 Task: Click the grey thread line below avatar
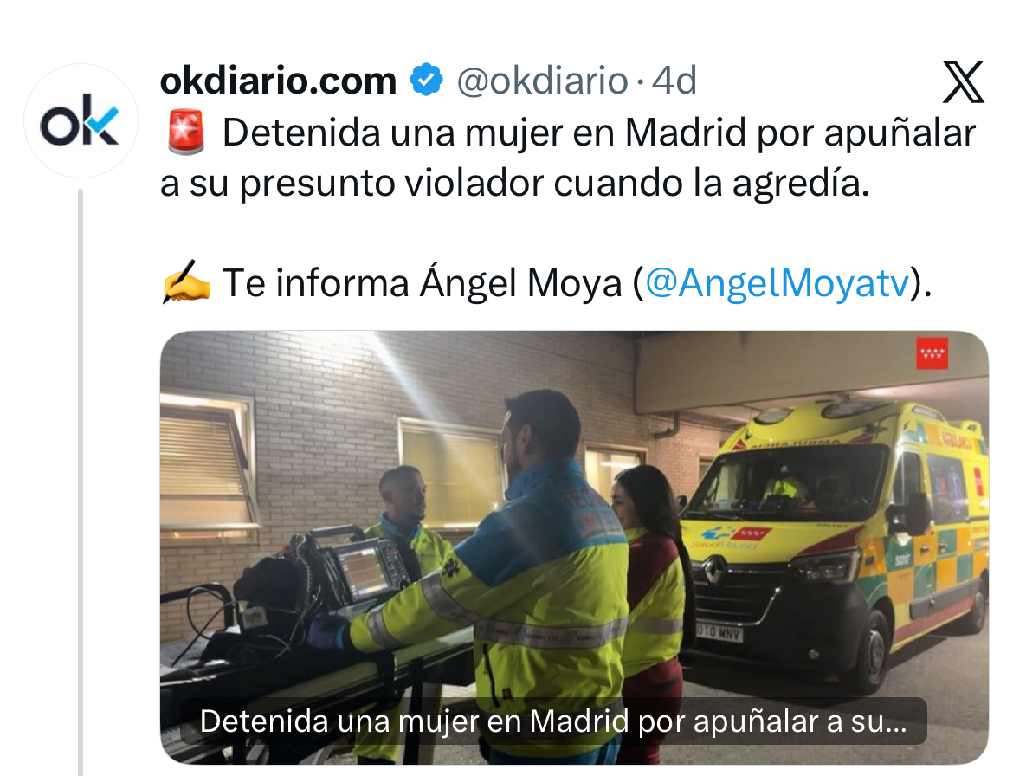pos(81,482)
